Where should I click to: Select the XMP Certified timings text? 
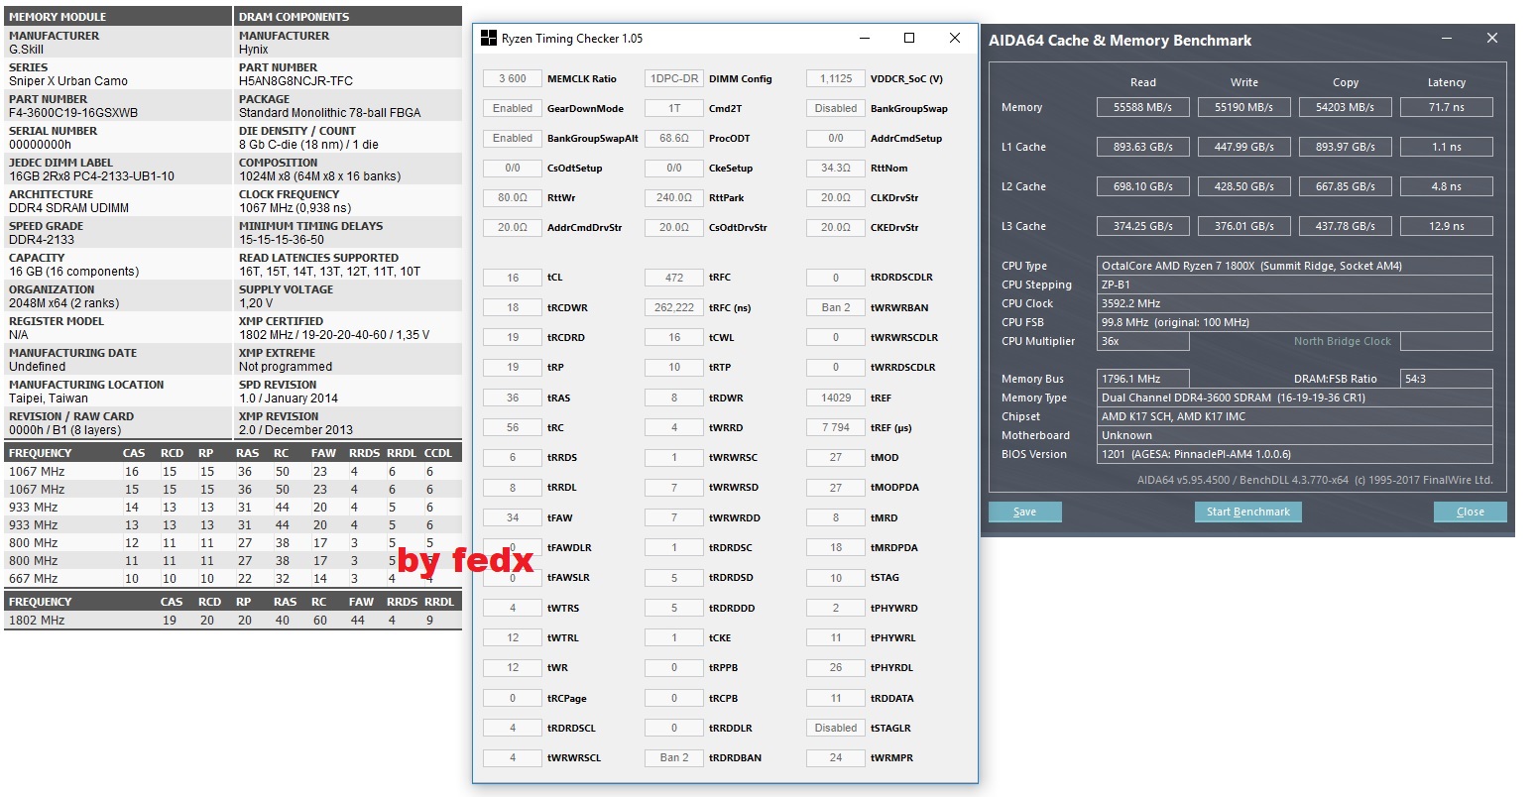click(334, 335)
